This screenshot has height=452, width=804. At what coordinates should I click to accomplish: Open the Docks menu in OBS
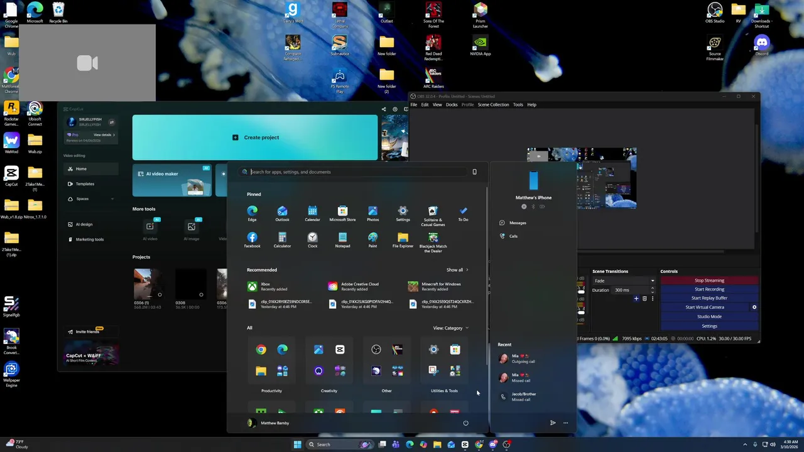pyautogui.click(x=452, y=105)
